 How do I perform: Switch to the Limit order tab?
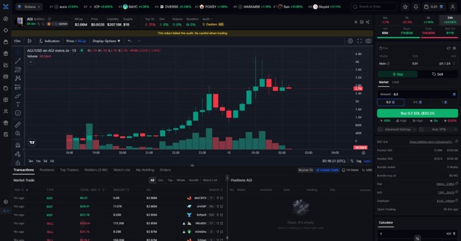[x=395, y=82]
